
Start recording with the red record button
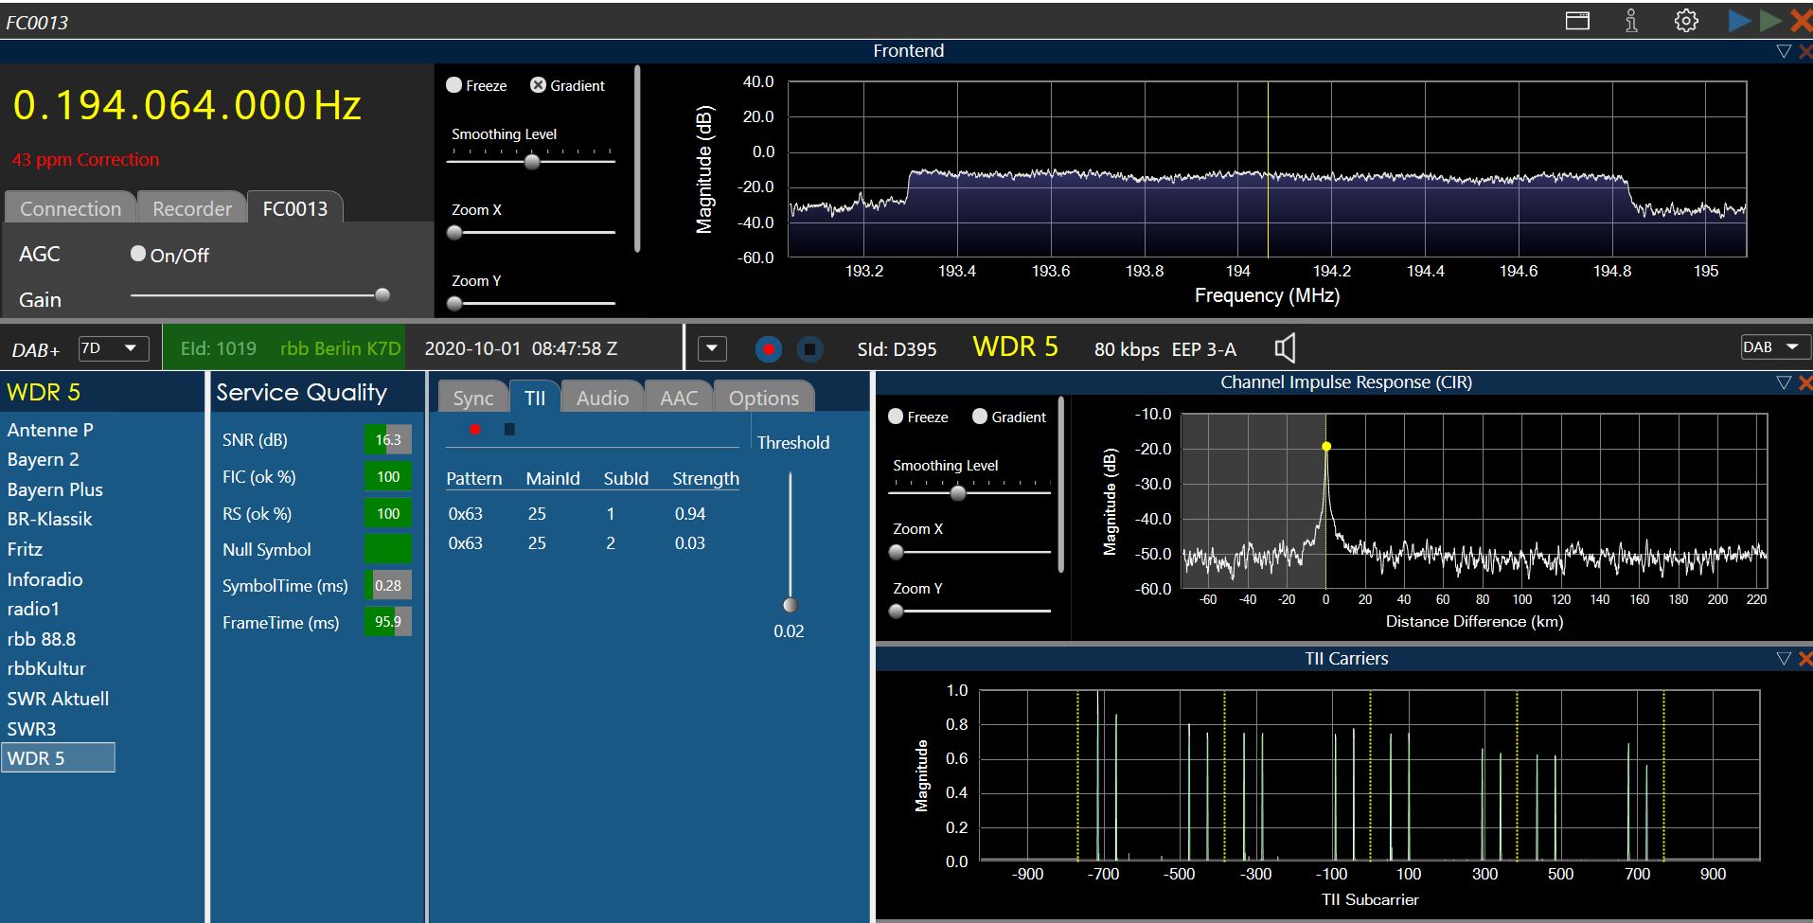(x=769, y=349)
